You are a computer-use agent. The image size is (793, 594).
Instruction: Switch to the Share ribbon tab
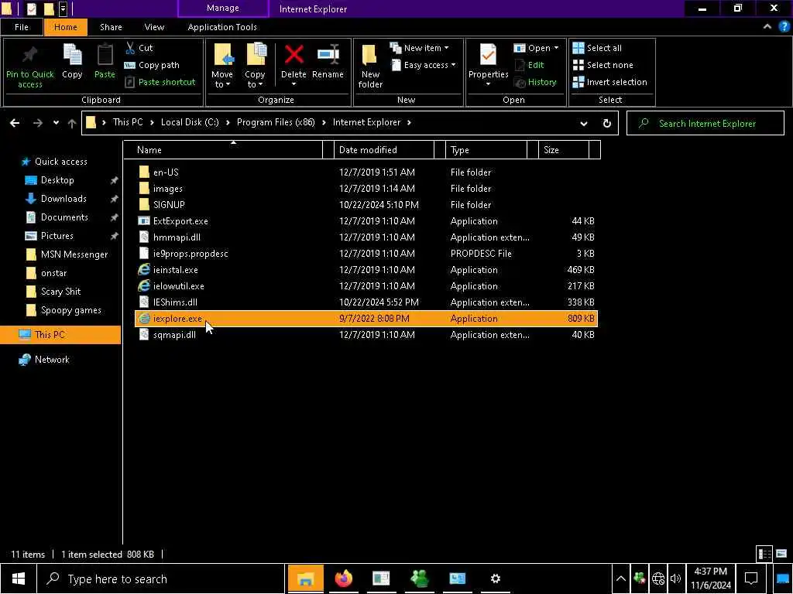tap(111, 27)
